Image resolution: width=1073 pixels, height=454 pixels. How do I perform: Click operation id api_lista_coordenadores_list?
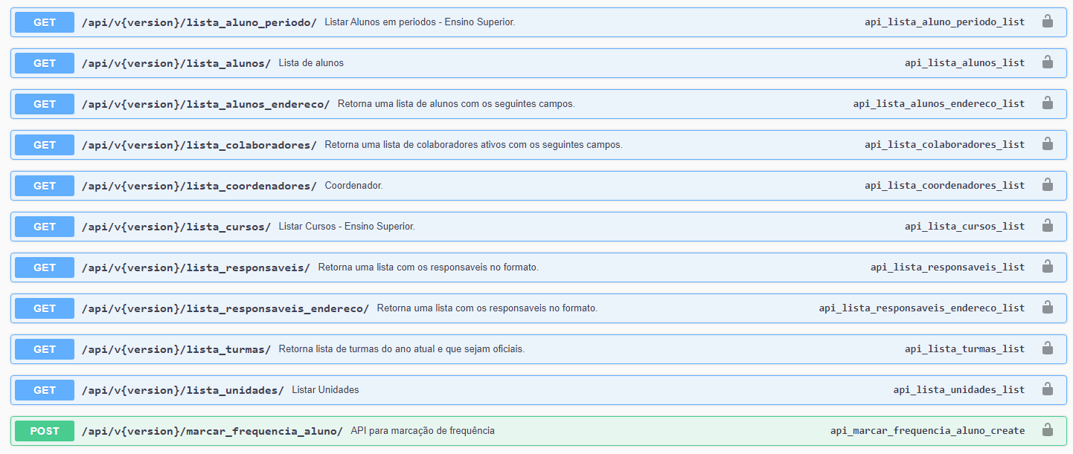click(x=944, y=186)
